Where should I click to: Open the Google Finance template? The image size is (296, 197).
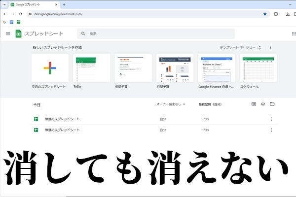pyautogui.click(x=217, y=68)
